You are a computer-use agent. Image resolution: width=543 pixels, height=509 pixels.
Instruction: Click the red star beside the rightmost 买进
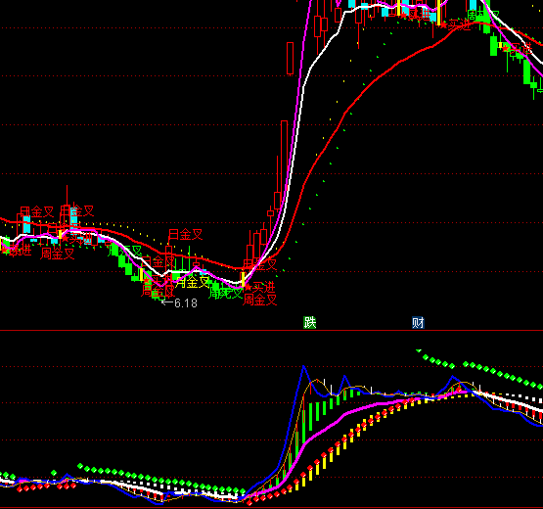[x=506, y=48]
